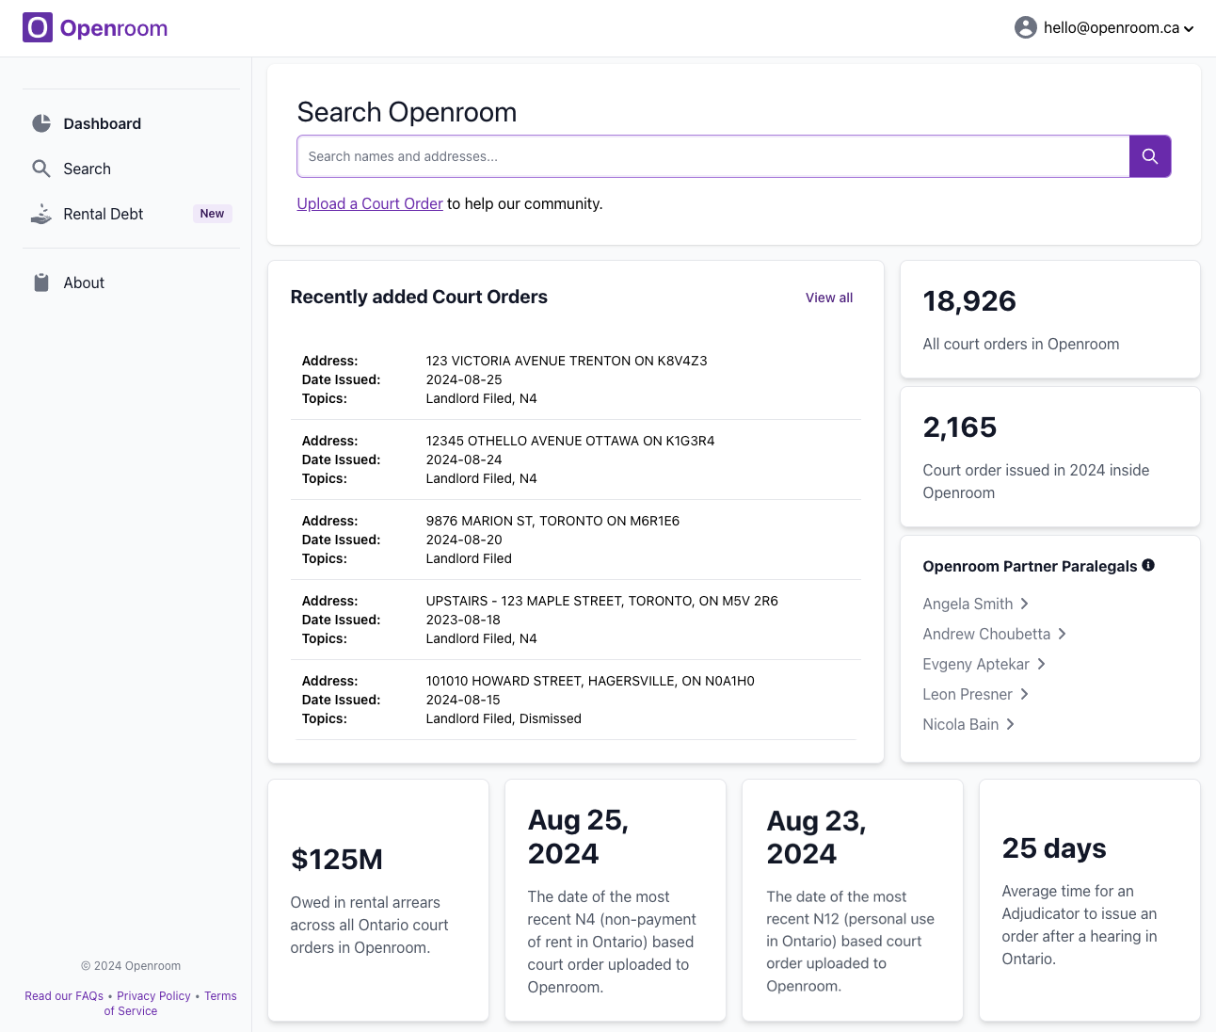Click View all court orders link
1216x1032 pixels.
829,298
